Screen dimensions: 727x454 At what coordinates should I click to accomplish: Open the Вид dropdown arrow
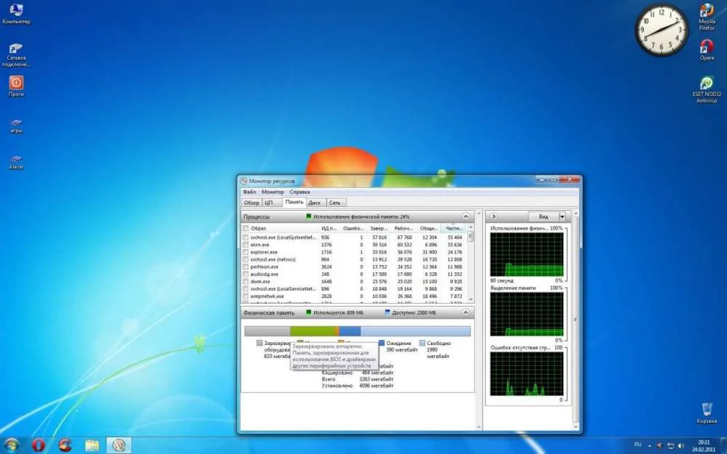point(562,216)
